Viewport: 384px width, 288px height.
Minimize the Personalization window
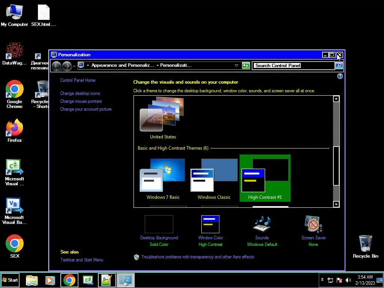tap(325, 55)
